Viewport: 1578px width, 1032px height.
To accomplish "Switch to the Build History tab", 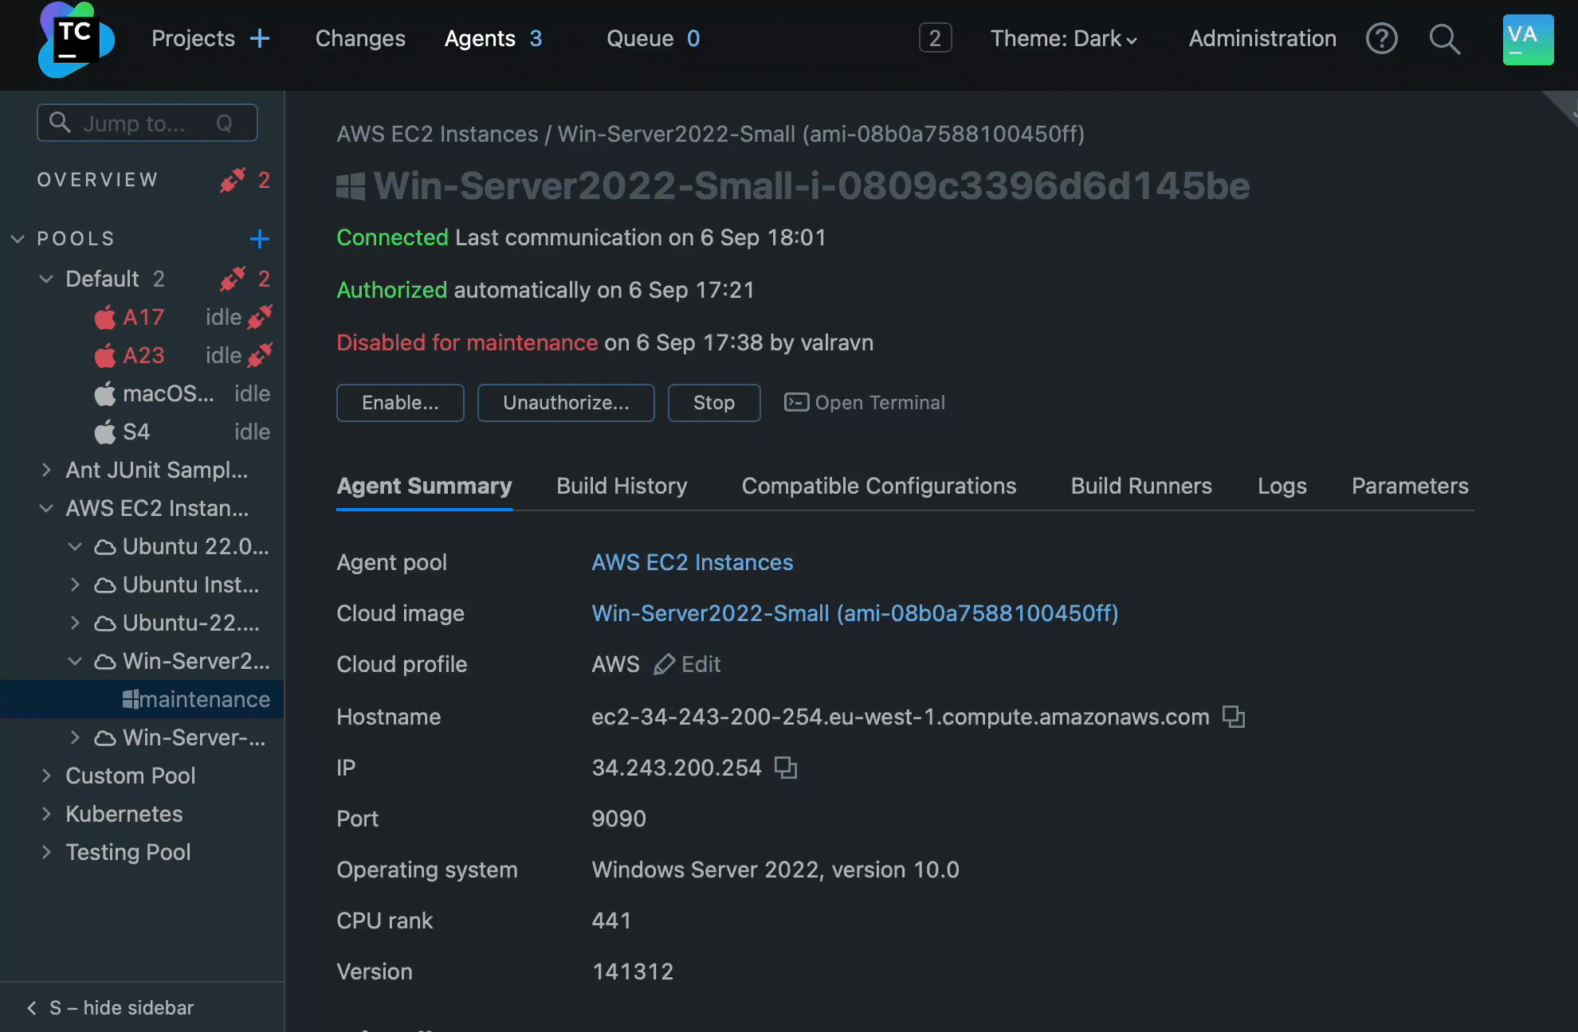I will 622,486.
